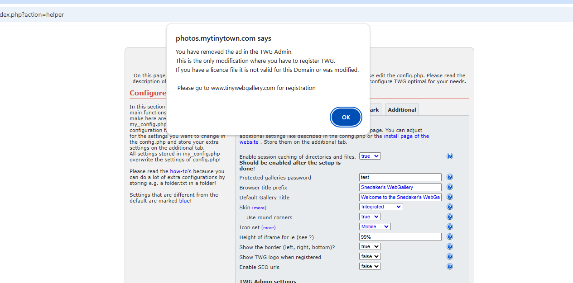Open help icon for Icon set
573x283 pixels.
click(x=450, y=227)
